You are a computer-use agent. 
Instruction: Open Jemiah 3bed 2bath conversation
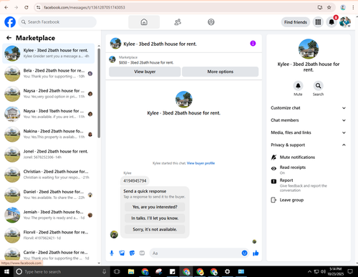click(49, 215)
